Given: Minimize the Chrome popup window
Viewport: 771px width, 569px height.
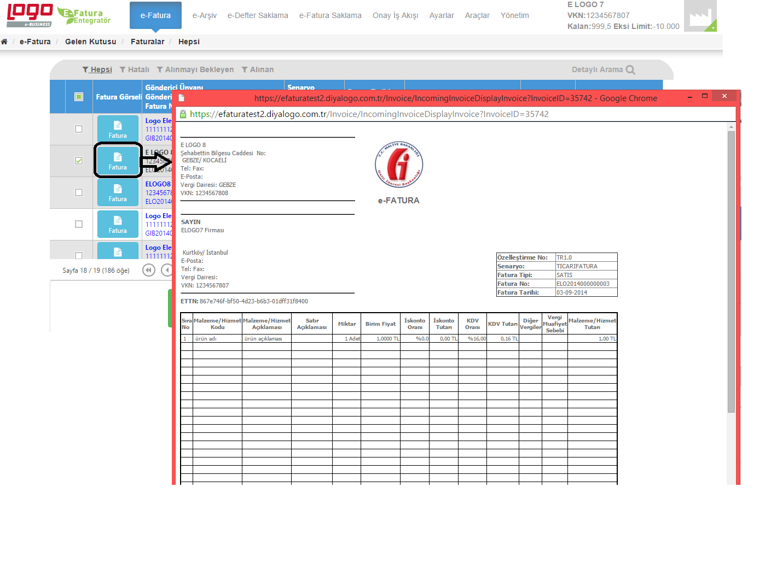Looking at the screenshot, I should 690,96.
